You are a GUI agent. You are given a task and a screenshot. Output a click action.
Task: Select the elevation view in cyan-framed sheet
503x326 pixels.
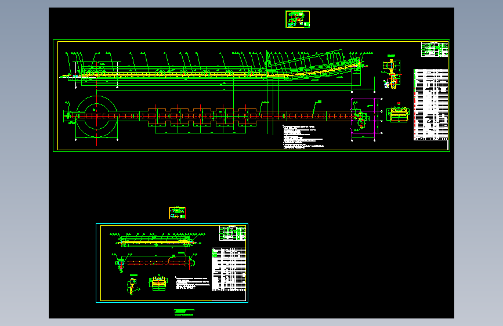point(157,241)
